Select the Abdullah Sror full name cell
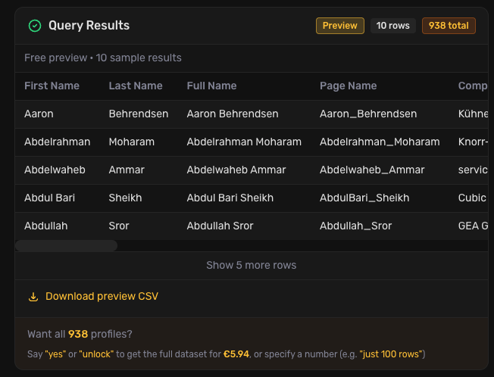 (220, 226)
